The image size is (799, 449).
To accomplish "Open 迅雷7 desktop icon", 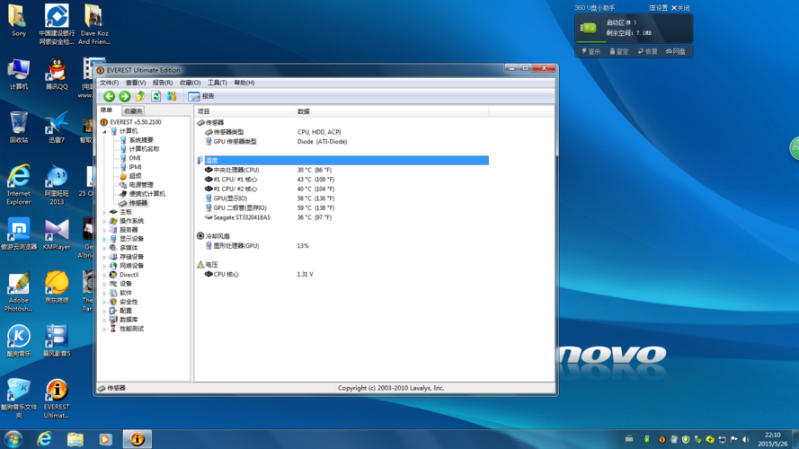I will coord(57,128).
